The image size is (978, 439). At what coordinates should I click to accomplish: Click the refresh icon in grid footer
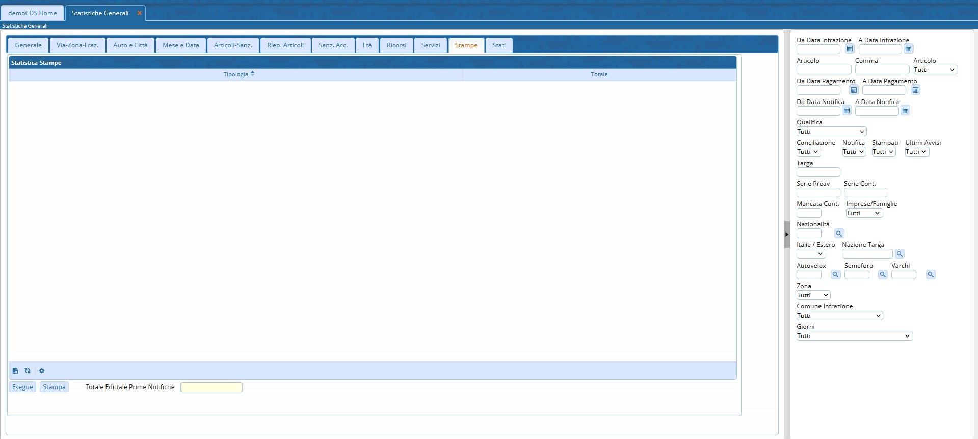tap(28, 371)
